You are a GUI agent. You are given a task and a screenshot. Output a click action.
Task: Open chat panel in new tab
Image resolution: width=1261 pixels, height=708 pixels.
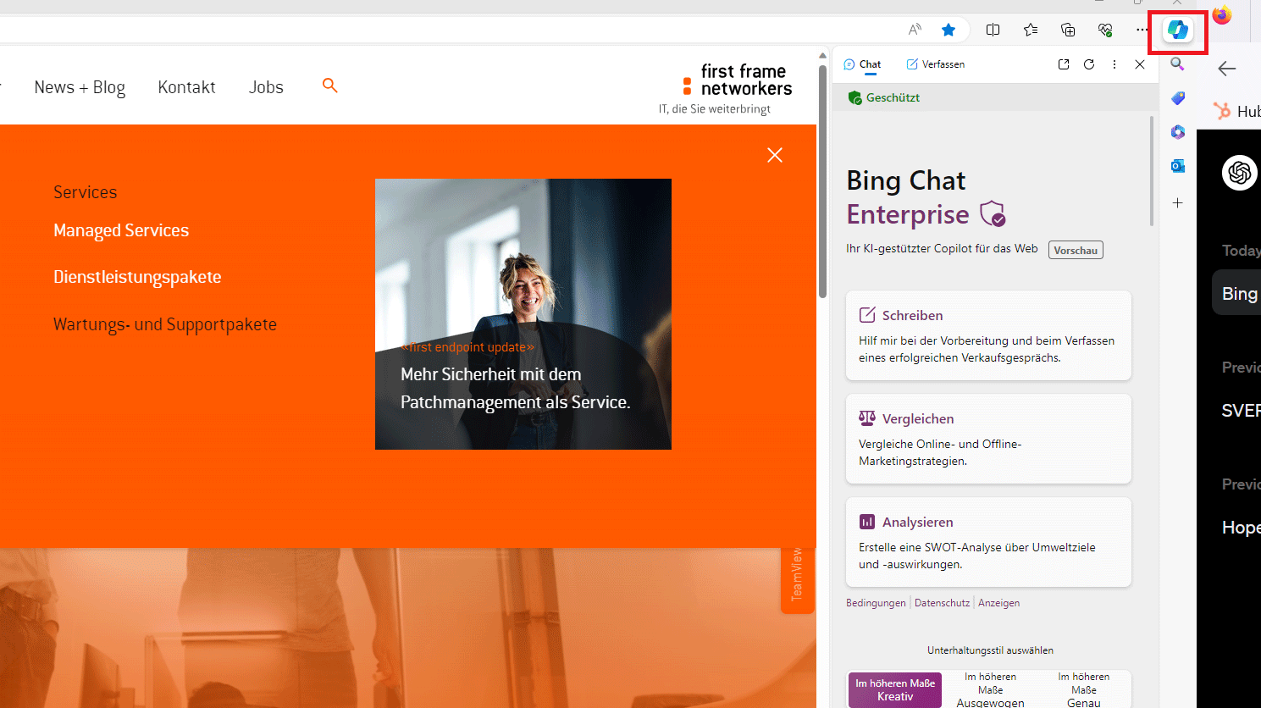pyautogui.click(x=1064, y=64)
